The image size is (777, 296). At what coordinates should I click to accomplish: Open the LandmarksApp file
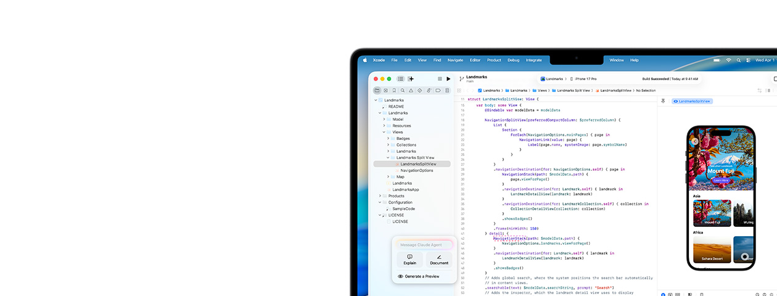405,189
